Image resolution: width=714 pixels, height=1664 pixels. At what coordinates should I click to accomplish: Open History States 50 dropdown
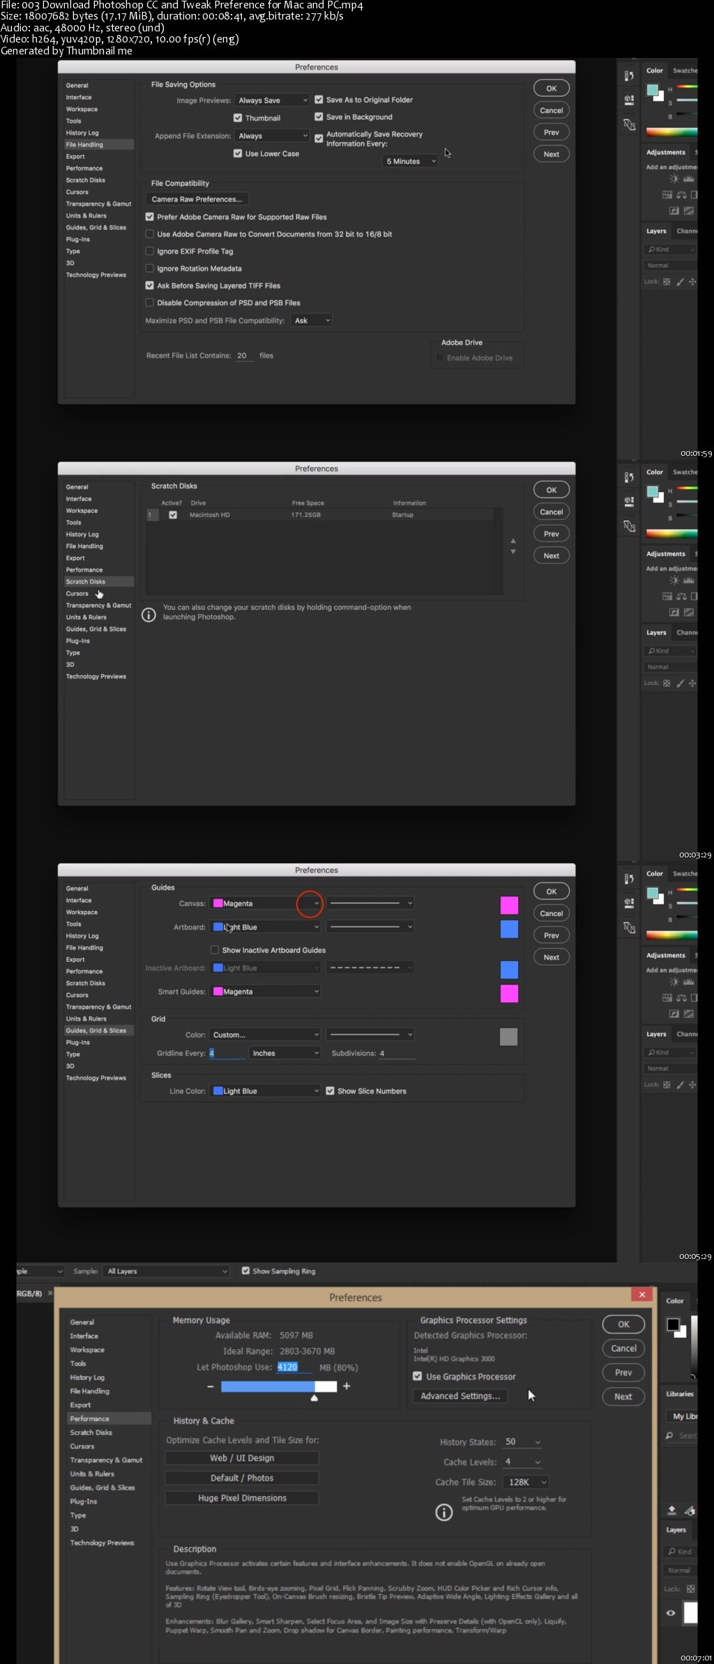pos(523,1442)
